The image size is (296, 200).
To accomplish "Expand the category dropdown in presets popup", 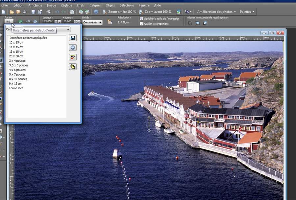I will coord(68,30).
